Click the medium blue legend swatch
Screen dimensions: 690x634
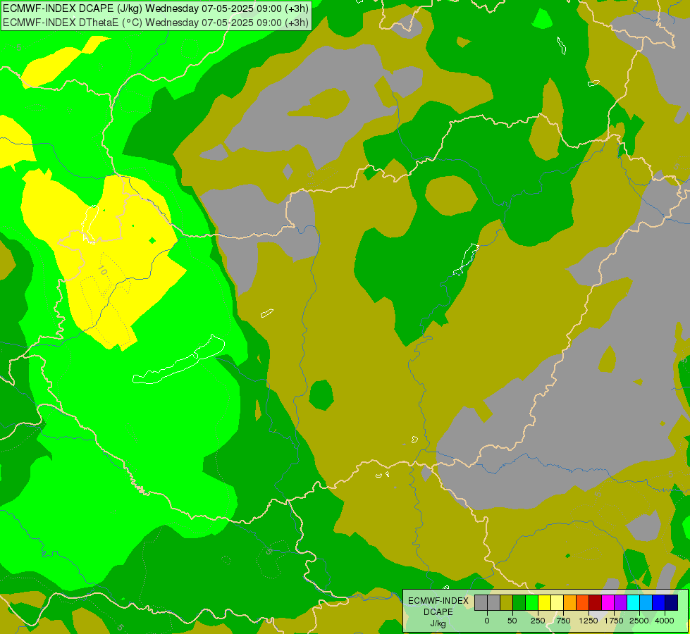click(659, 603)
